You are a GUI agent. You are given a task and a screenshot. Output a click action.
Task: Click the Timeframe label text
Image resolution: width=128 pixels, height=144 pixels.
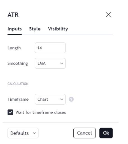18,99
